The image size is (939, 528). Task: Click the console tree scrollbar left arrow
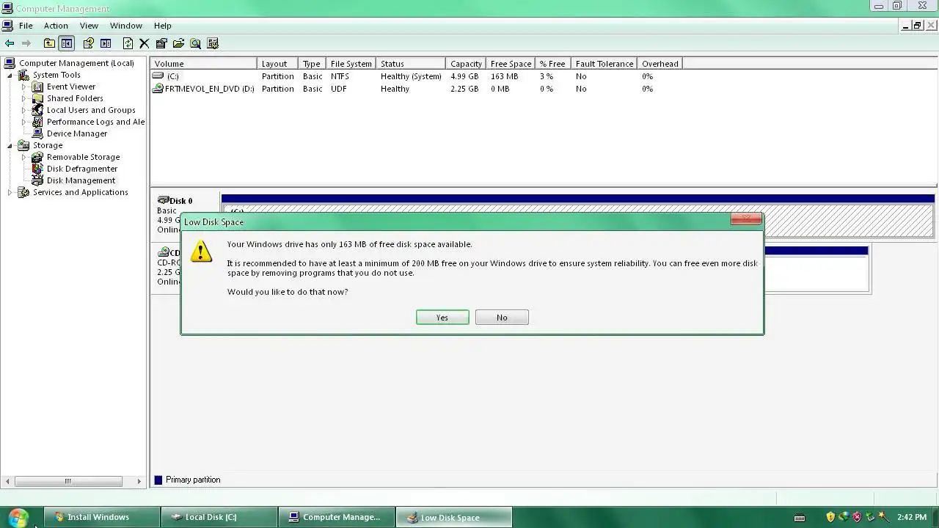tap(7, 481)
